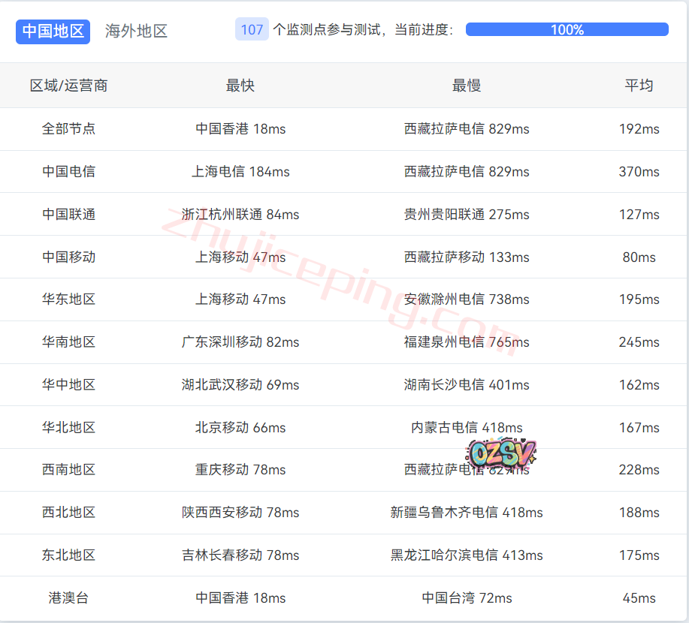Click the 100% progress bar
Image resolution: width=689 pixels, height=623 pixels.
pos(567,30)
